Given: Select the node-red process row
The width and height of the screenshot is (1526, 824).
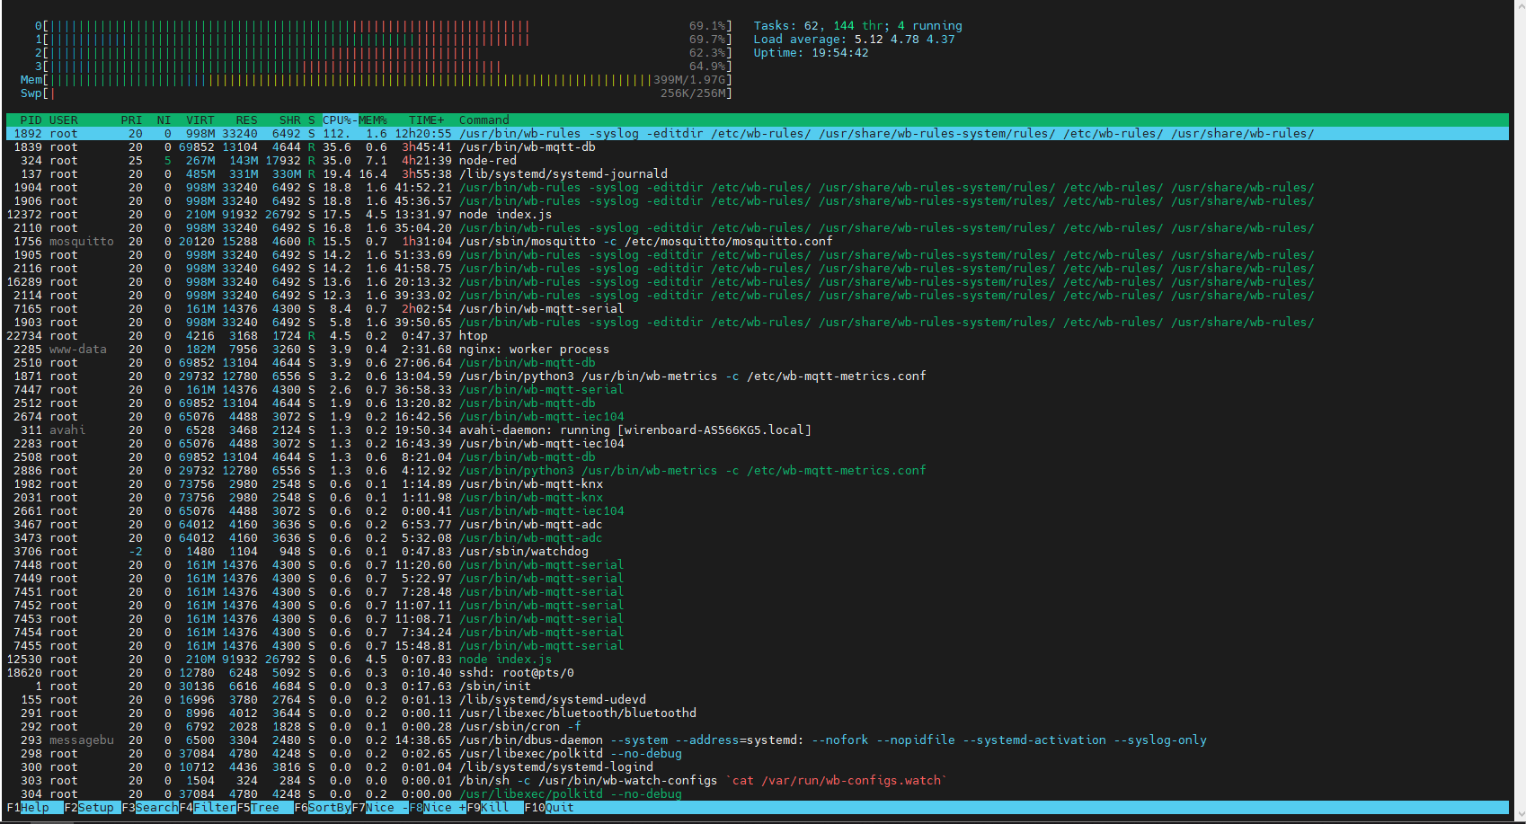Looking at the screenshot, I should (758, 161).
